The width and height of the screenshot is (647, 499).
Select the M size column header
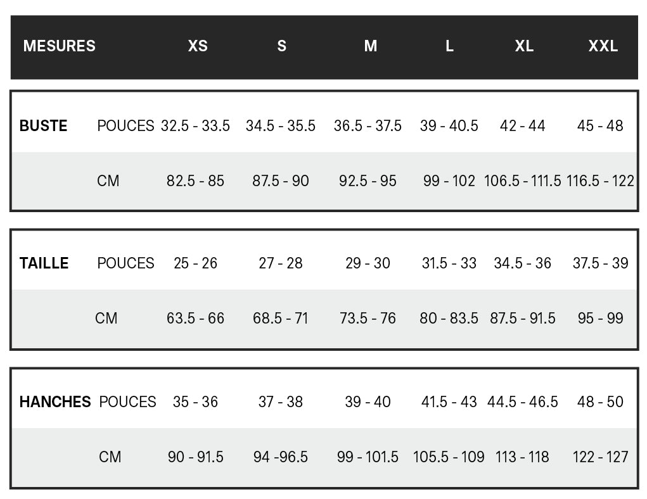point(371,46)
